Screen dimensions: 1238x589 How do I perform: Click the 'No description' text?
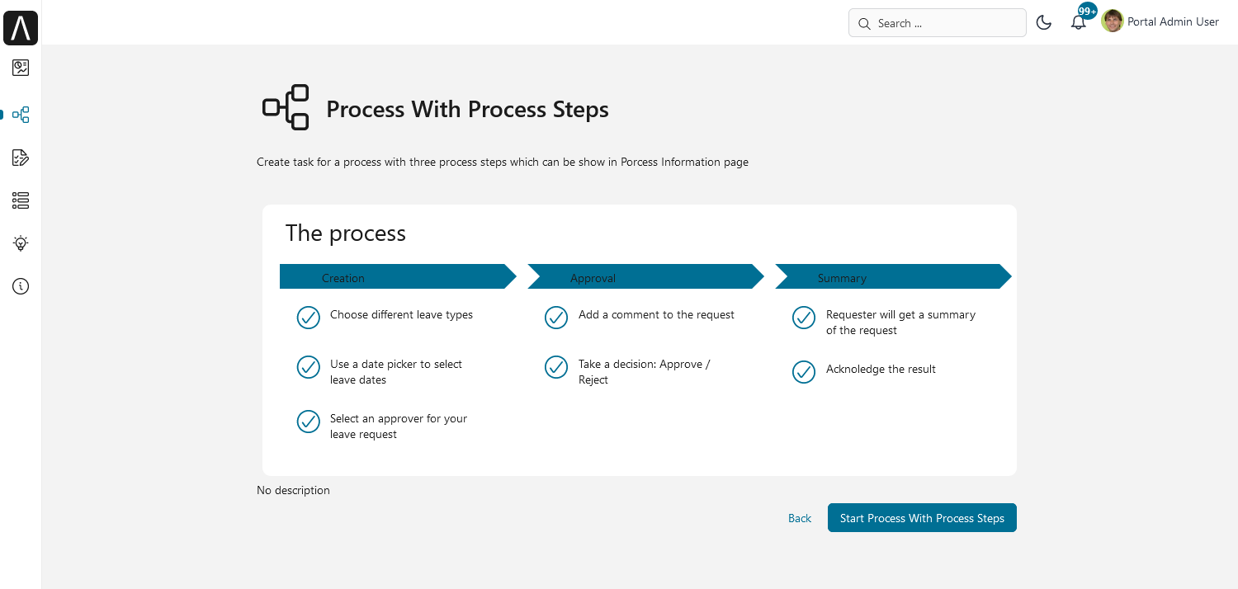point(293,490)
